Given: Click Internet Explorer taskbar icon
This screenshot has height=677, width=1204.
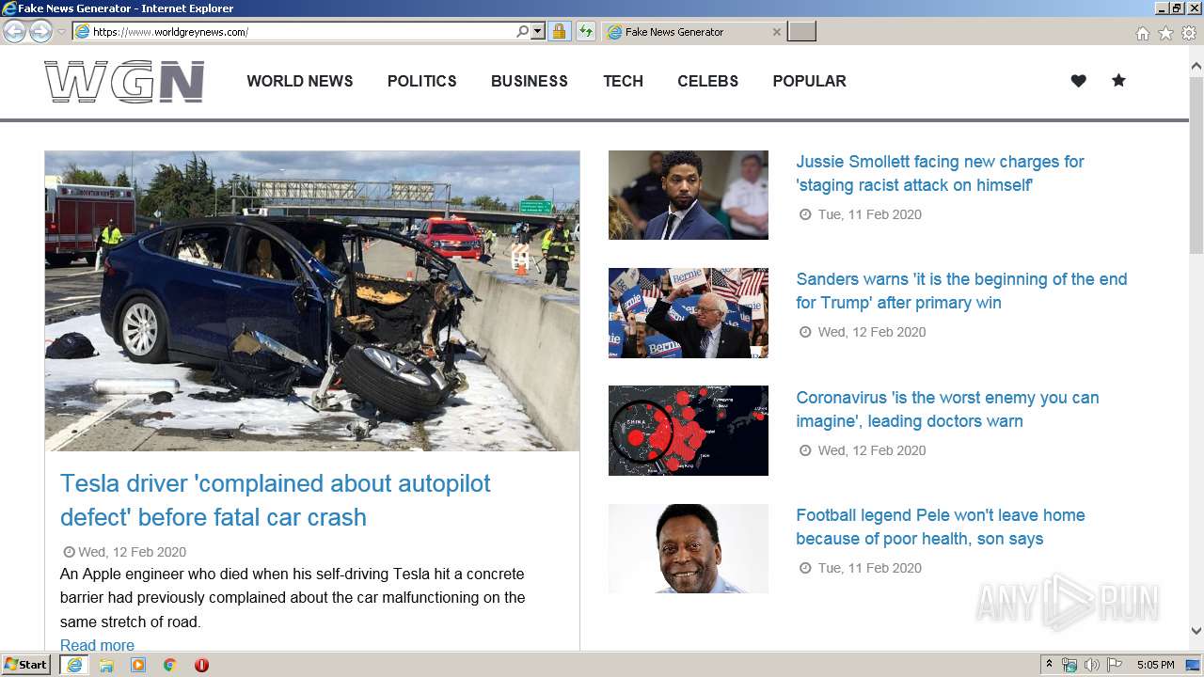Looking at the screenshot, I should pyautogui.click(x=74, y=665).
